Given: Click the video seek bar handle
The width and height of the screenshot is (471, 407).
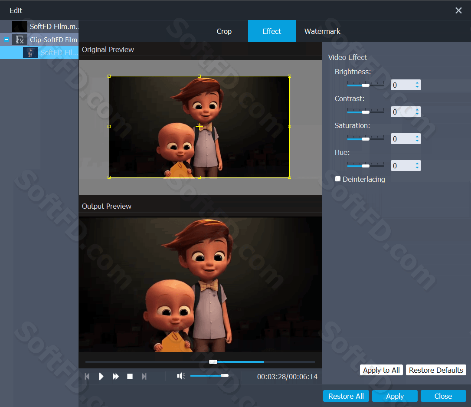Looking at the screenshot, I should pos(213,362).
